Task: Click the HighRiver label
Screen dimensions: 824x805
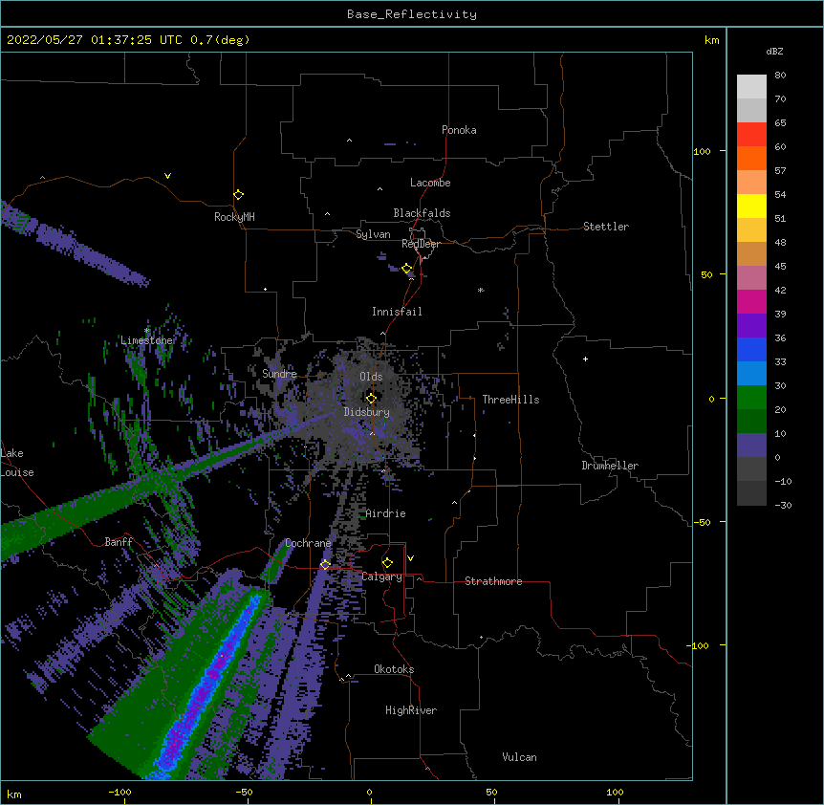Action: click(411, 710)
